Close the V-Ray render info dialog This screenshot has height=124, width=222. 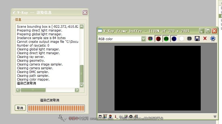click(x=85, y=12)
